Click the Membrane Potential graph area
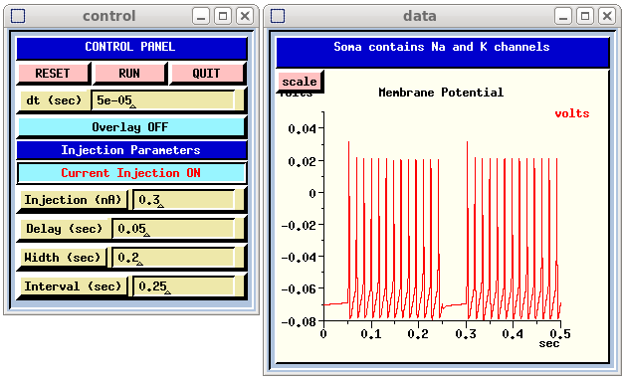The width and height of the screenshot is (622, 380). click(442, 216)
